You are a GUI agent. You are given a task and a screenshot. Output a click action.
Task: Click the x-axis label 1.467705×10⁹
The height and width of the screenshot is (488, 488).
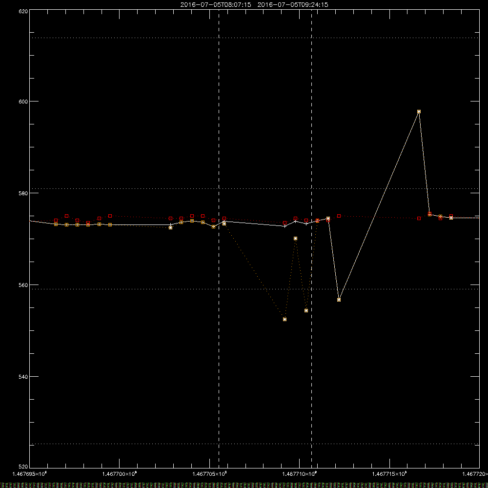(209, 474)
